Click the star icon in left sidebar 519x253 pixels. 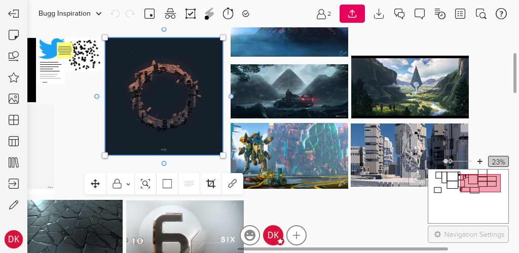[14, 77]
